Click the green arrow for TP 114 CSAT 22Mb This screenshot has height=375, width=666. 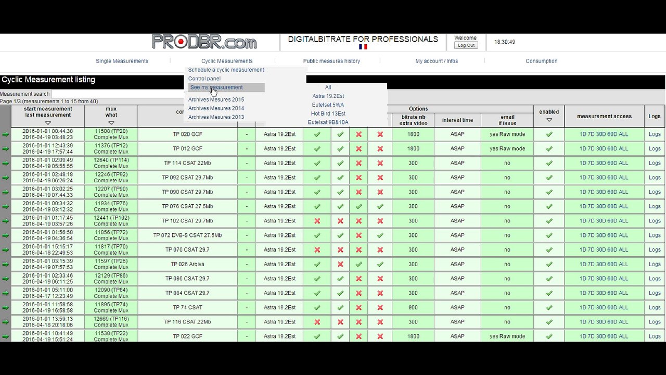point(5,163)
